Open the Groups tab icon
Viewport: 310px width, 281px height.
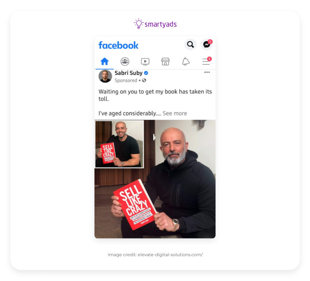coord(125,62)
